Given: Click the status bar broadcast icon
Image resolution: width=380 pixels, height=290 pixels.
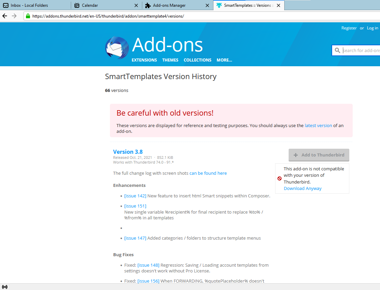Looking at the screenshot, I should click(5, 287).
